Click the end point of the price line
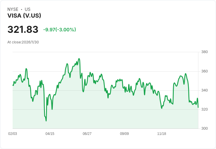This screenshot has height=149, width=216. coord(198,107)
